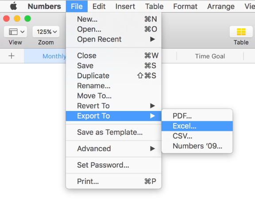Close the open File menu
This screenshot has width=255, height=199.
(77, 6)
